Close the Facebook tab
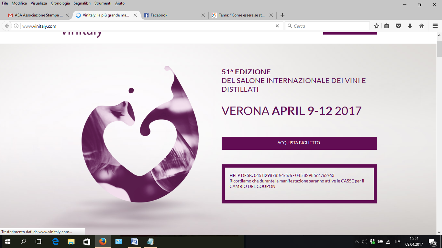The height and width of the screenshot is (248, 442). coord(203,15)
